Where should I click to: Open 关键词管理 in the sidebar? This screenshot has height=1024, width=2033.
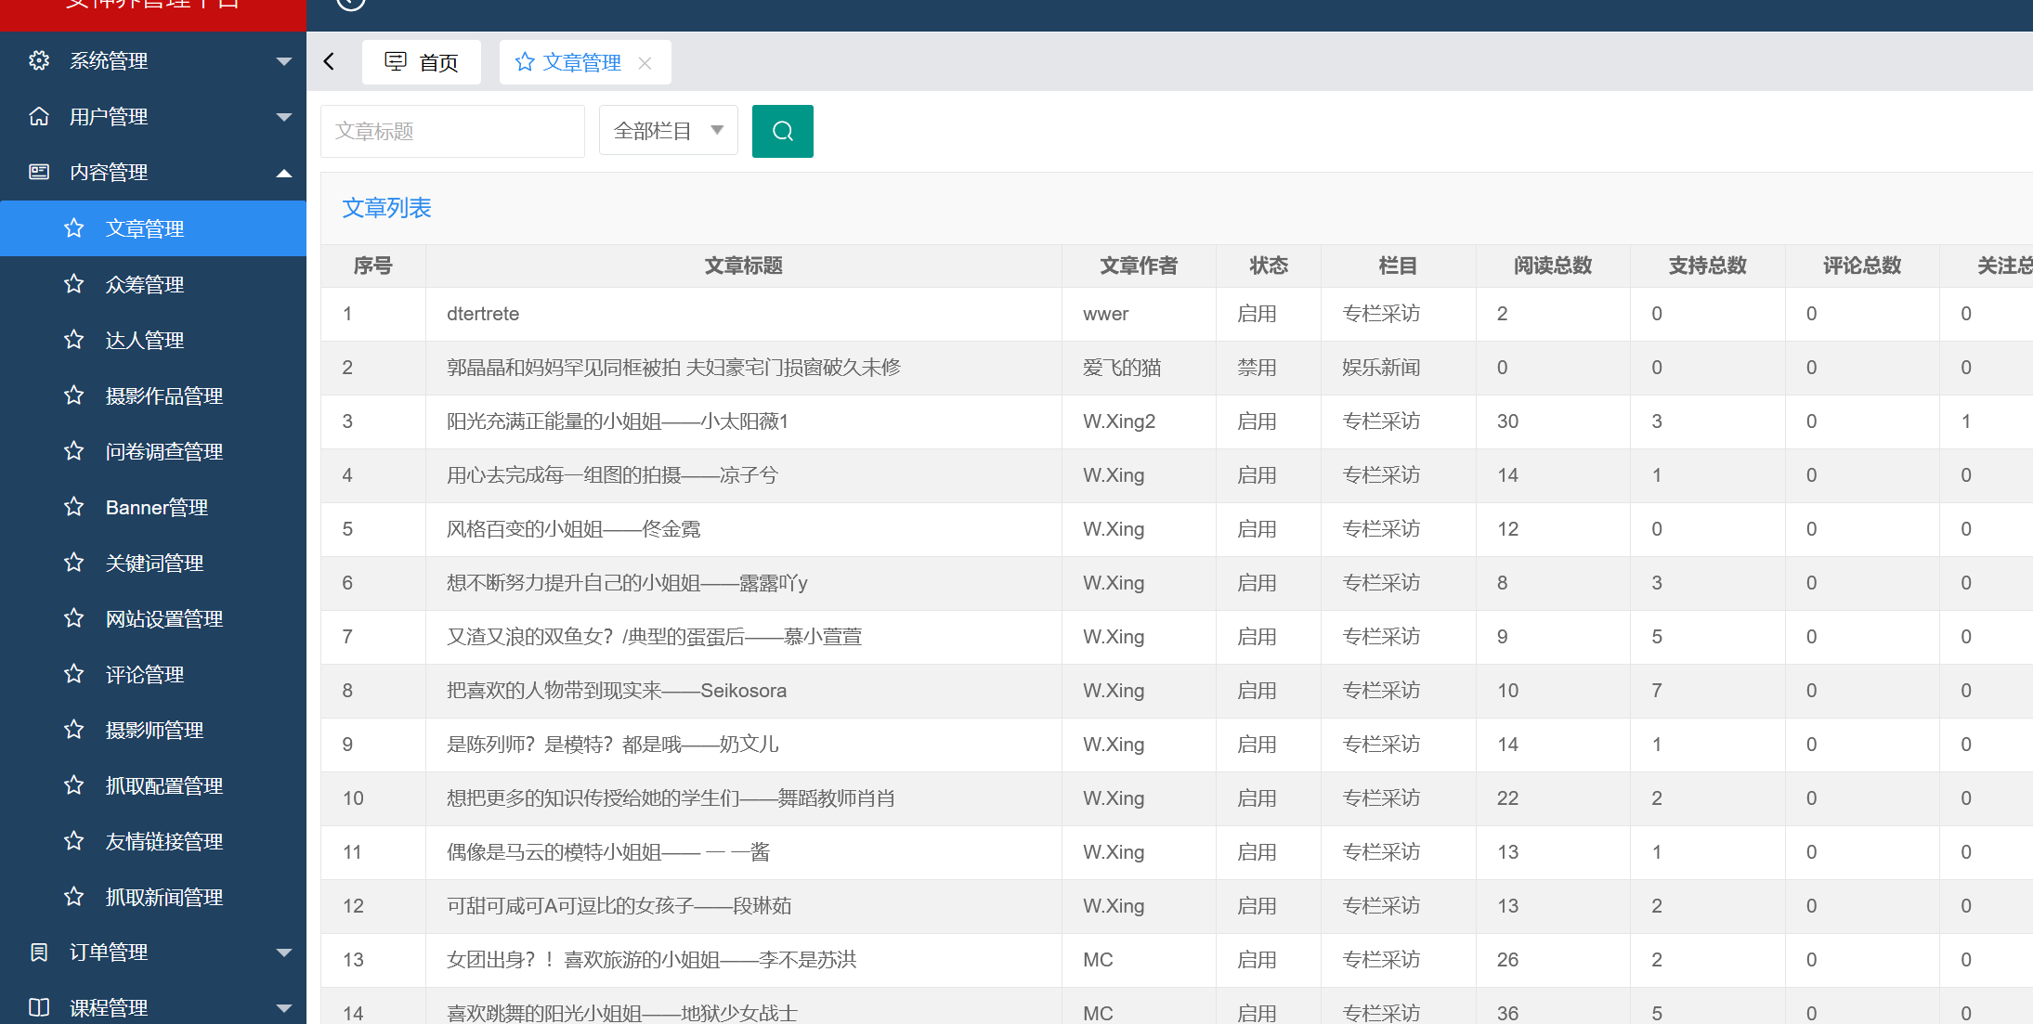pos(153,563)
